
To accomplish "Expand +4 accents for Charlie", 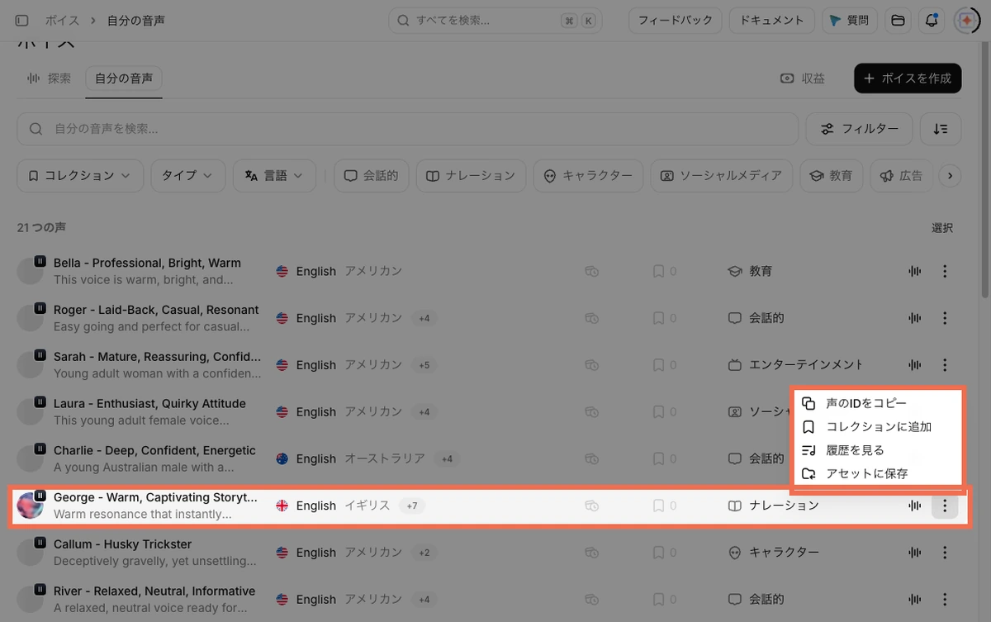I will [447, 458].
